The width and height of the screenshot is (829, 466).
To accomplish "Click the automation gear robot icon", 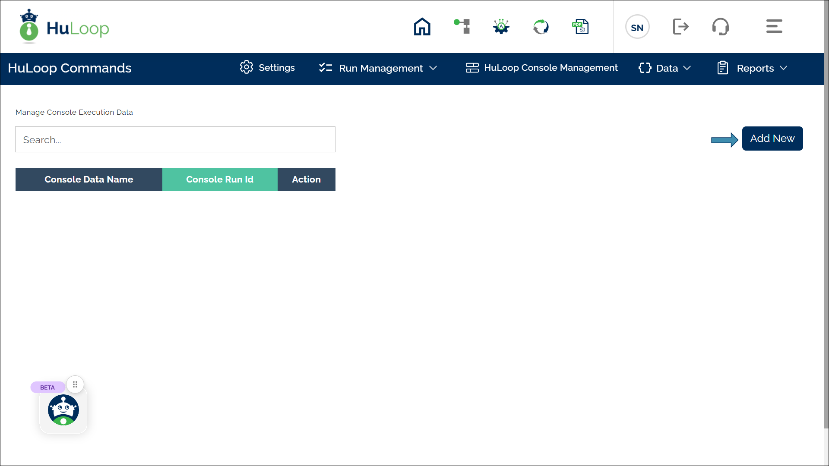I will (501, 27).
